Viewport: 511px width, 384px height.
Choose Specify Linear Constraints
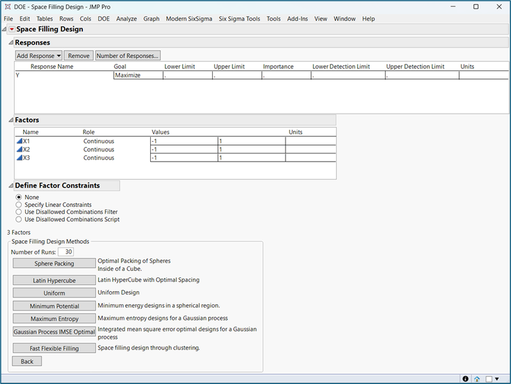(x=19, y=204)
